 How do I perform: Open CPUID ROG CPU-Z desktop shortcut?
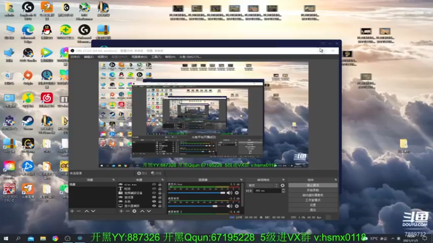coord(9,193)
